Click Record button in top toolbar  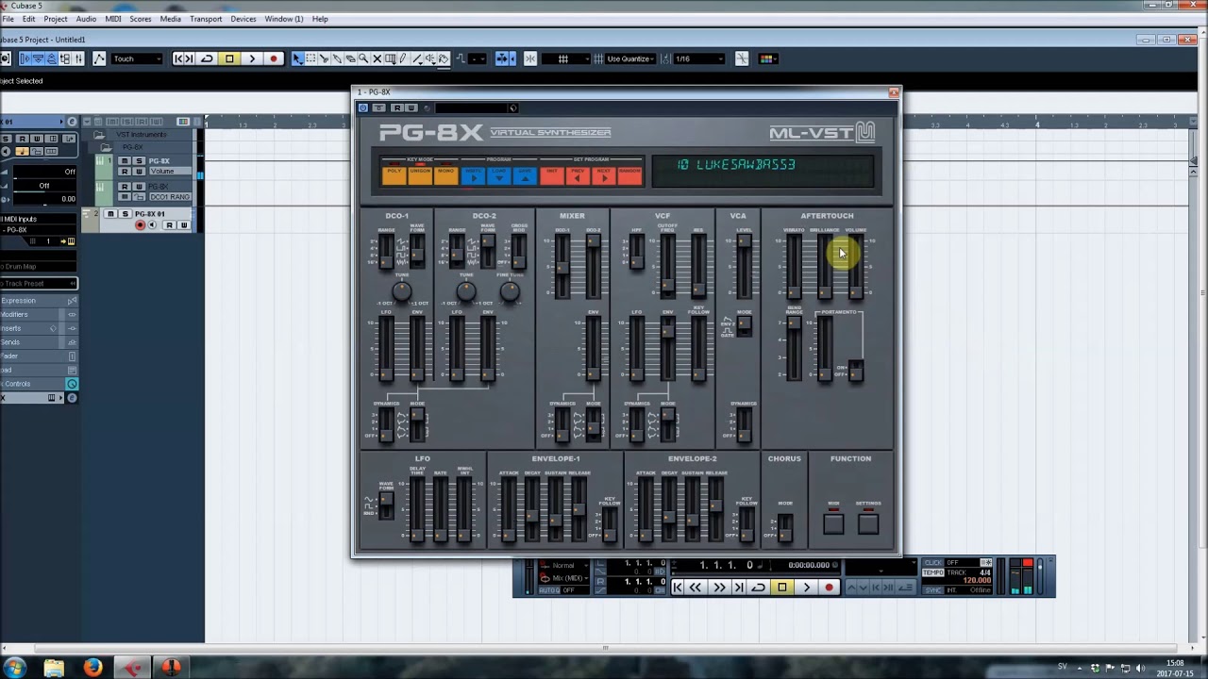tap(274, 58)
